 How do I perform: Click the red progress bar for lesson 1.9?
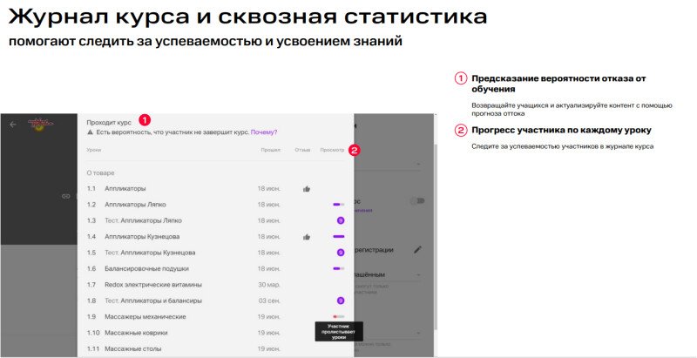(x=339, y=317)
